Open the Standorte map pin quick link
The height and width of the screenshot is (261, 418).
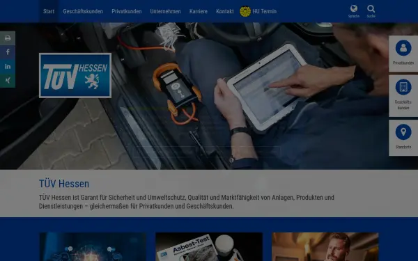pyautogui.click(x=403, y=138)
